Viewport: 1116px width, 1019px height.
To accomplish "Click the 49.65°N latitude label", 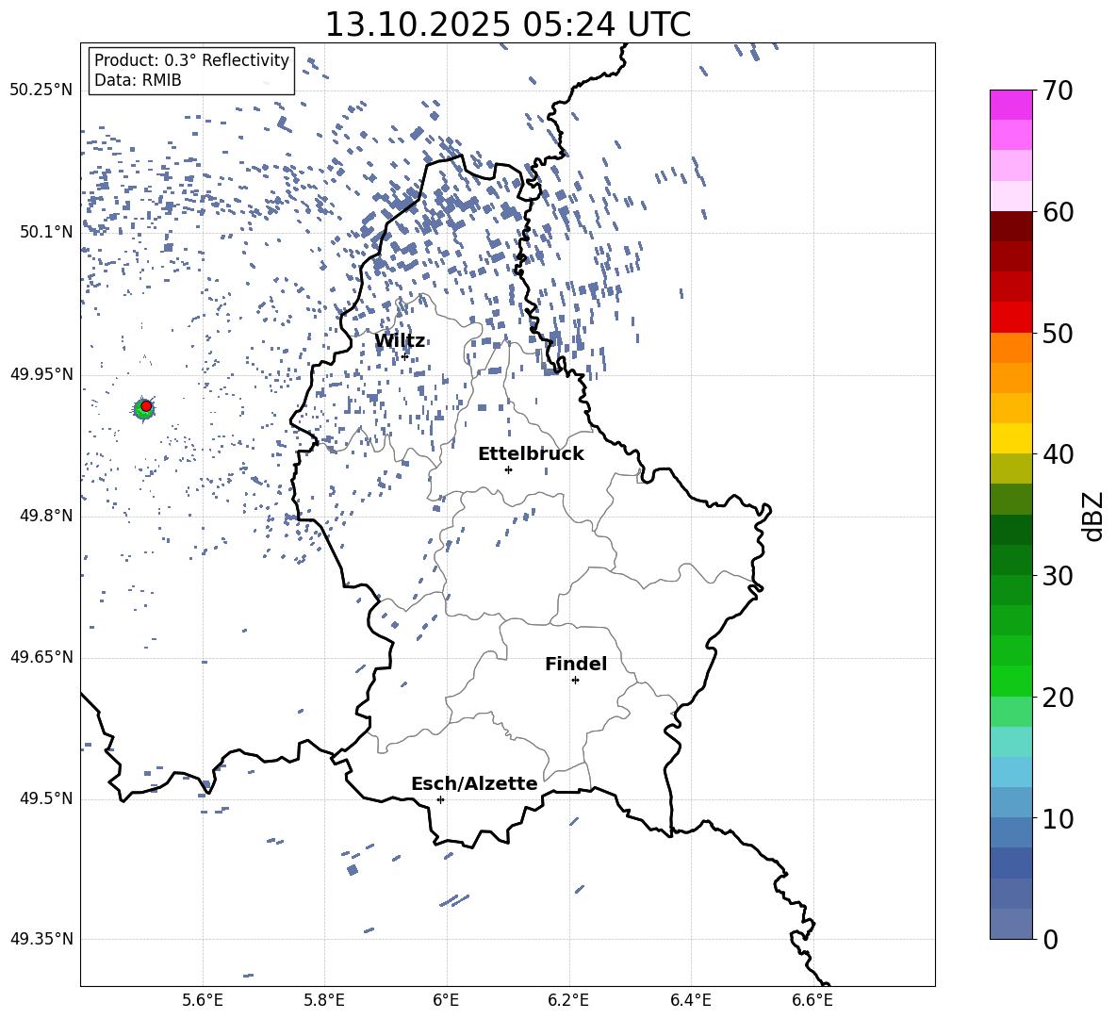I will click(41, 657).
